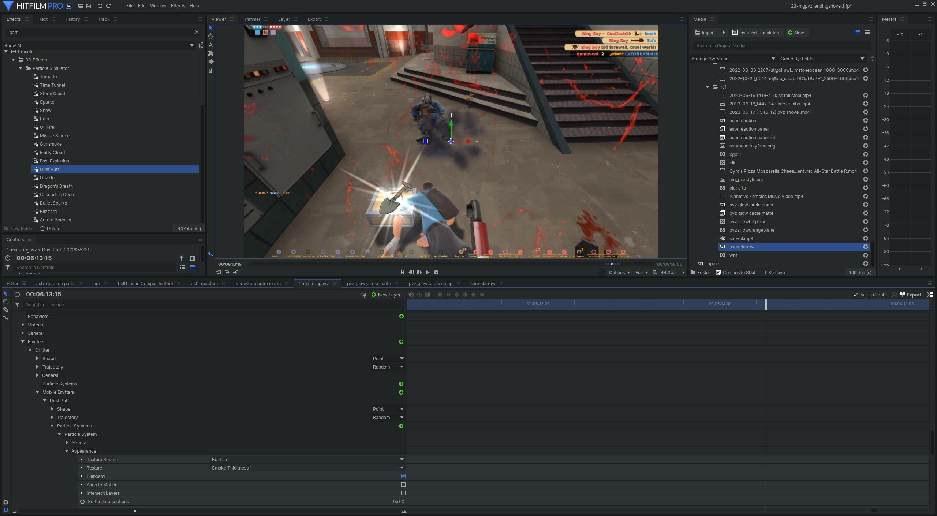The width and height of the screenshot is (937, 516).
Task: Select the timeline slice tool
Action: (5, 310)
